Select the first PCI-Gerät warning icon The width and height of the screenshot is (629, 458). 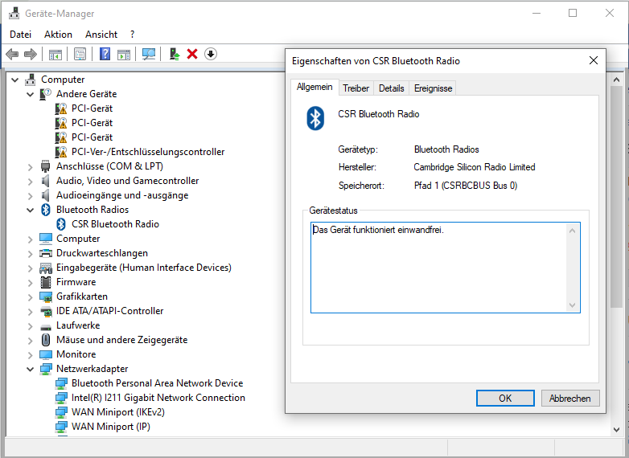coord(61,108)
